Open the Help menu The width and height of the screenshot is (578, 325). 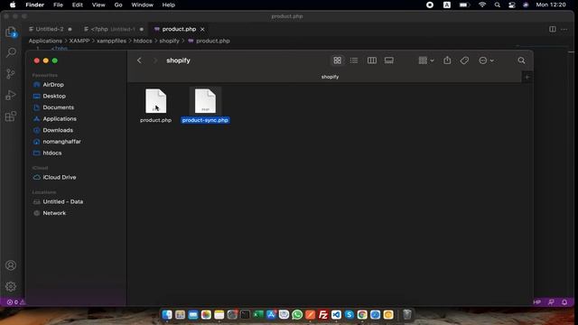[169, 5]
